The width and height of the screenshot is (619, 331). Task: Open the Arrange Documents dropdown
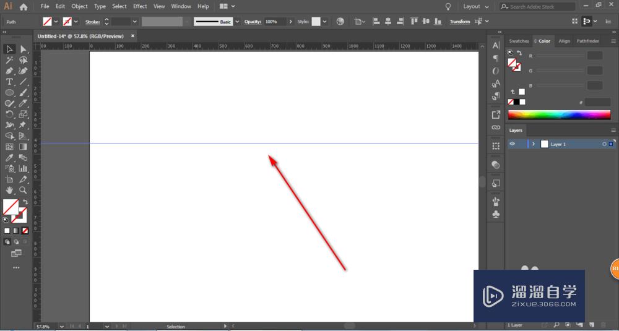coord(227,6)
